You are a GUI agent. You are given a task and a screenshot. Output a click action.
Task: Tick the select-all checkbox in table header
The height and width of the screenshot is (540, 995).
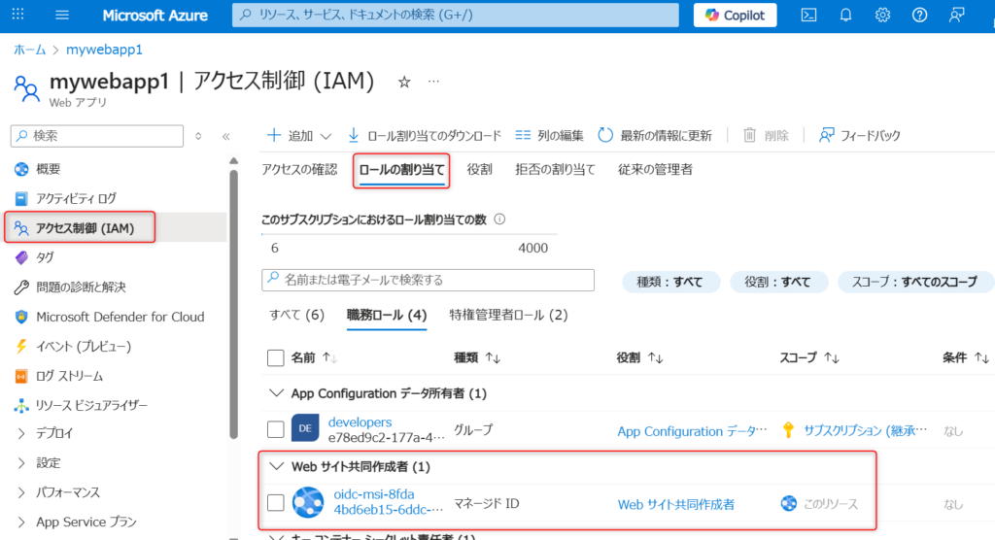click(x=275, y=357)
